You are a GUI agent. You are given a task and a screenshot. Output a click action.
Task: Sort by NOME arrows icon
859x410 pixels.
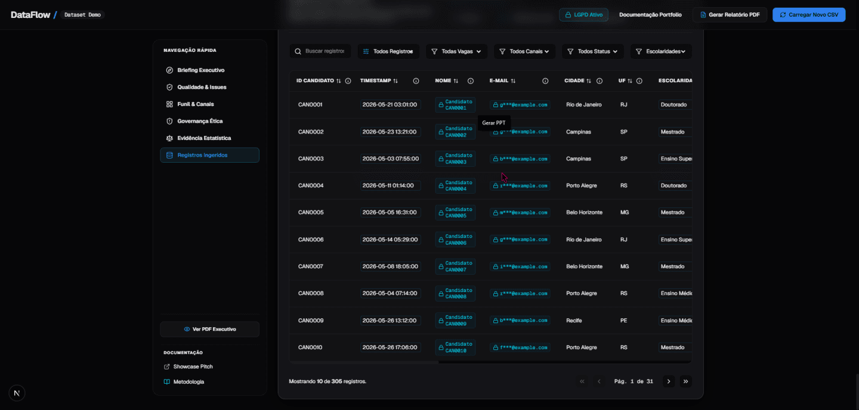click(456, 81)
